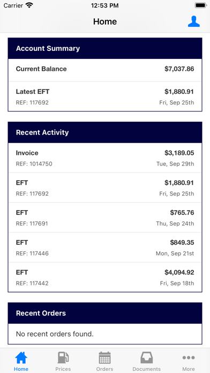The image size is (210, 373).
Task: Tap the Wi-Fi signal icon
Action: 29,5
